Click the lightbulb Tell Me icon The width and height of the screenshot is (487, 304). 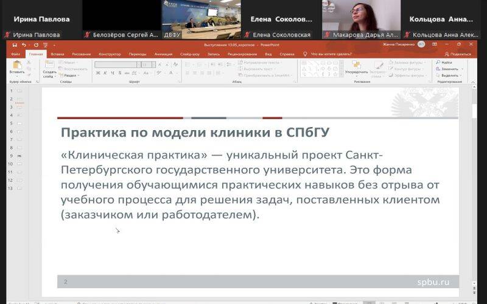click(305, 54)
